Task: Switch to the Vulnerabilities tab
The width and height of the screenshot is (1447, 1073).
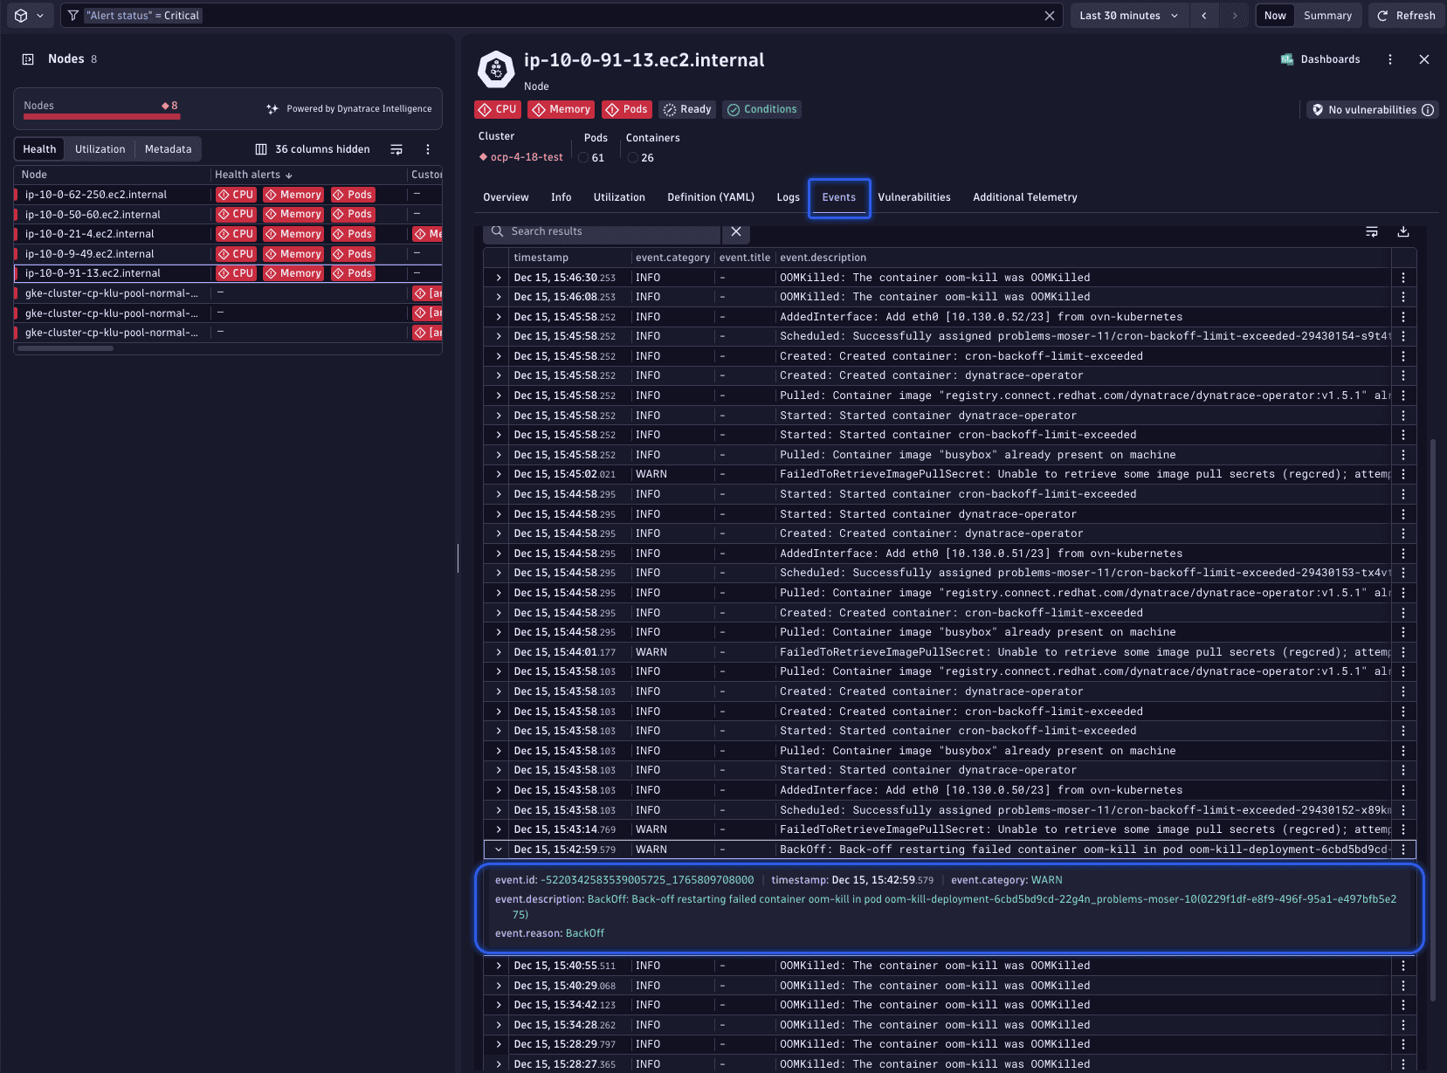Action: click(914, 197)
